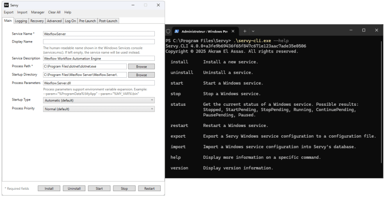Minimize the PowerShell terminal window
Screen dimensions: 385x197
click(x=351, y=30)
